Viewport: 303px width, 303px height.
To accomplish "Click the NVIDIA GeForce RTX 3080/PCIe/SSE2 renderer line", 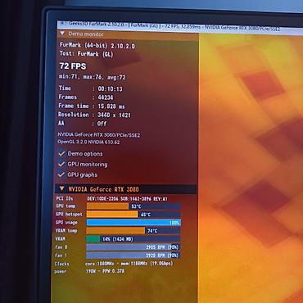I will [x=99, y=135].
